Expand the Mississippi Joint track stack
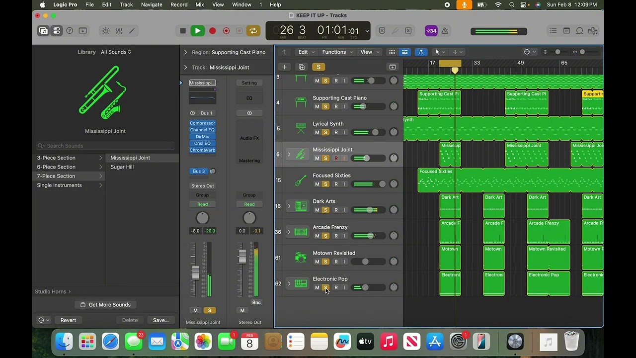Image resolution: width=636 pixels, height=358 pixels. (x=289, y=155)
